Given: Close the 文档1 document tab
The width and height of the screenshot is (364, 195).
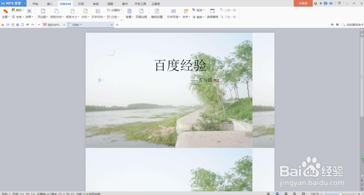Looking at the screenshot, I should click(112, 25).
